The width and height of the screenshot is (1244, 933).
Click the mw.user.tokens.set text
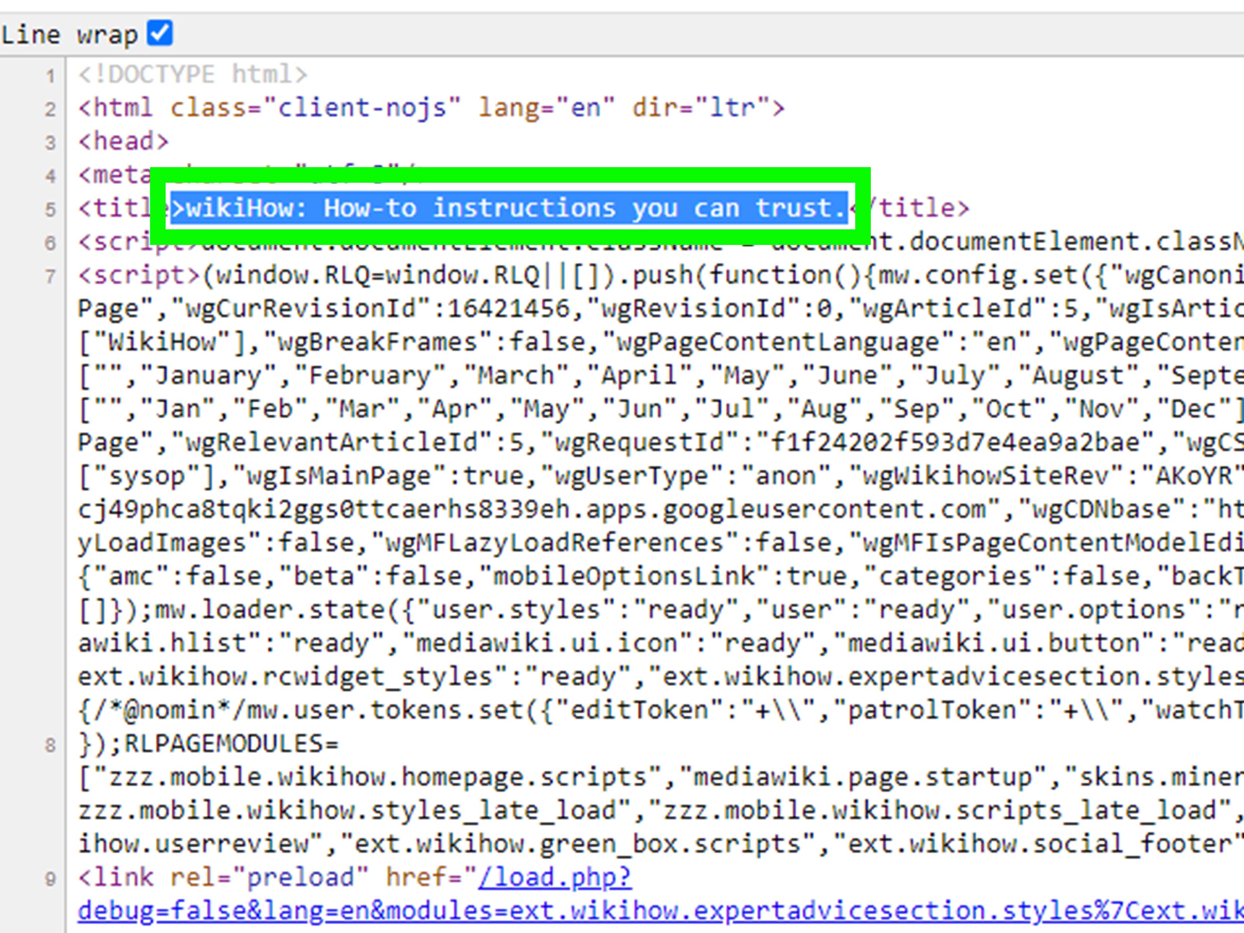[385, 710]
